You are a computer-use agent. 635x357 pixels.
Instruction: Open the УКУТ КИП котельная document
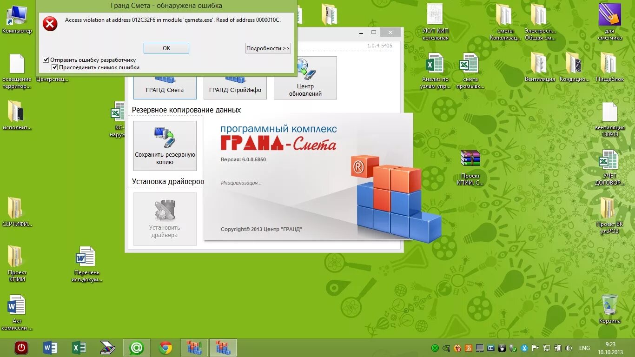pyautogui.click(x=436, y=22)
